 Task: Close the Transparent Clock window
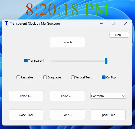click(126, 23)
